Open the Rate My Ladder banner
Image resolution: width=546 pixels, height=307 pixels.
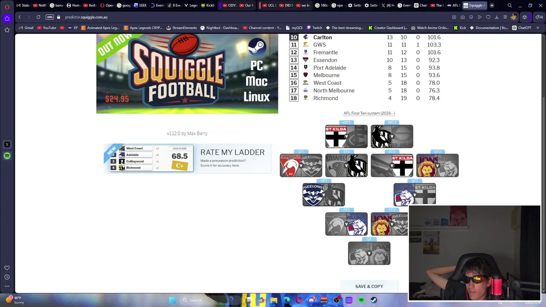(x=187, y=158)
